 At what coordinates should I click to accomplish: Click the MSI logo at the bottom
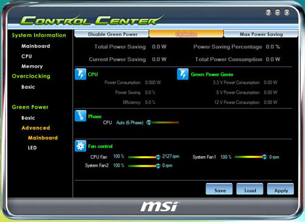(160, 207)
